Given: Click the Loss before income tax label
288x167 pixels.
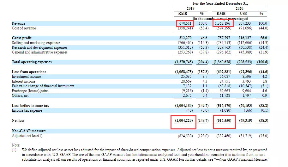Looking at the screenshot, I should [x=30, y=106].
